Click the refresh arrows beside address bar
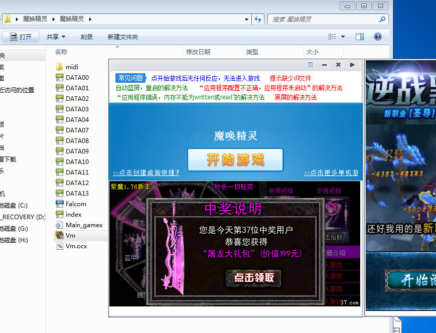Screen dimensions: 436x333 (258, 20)
